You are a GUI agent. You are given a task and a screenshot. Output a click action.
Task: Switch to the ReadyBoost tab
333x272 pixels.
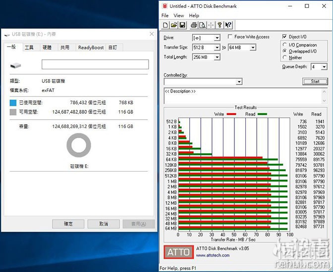tap(91, 47)
